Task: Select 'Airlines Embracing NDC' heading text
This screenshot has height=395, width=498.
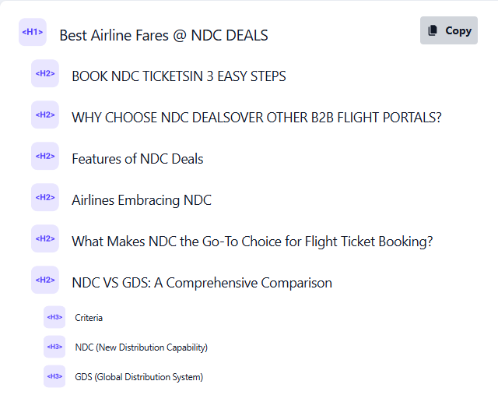Action: tap(142, 200)
